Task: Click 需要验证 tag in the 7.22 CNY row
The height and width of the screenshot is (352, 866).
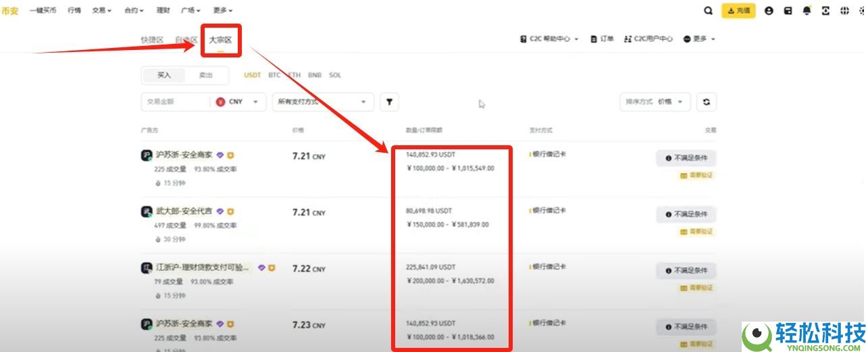Action: tap(696, 288)
